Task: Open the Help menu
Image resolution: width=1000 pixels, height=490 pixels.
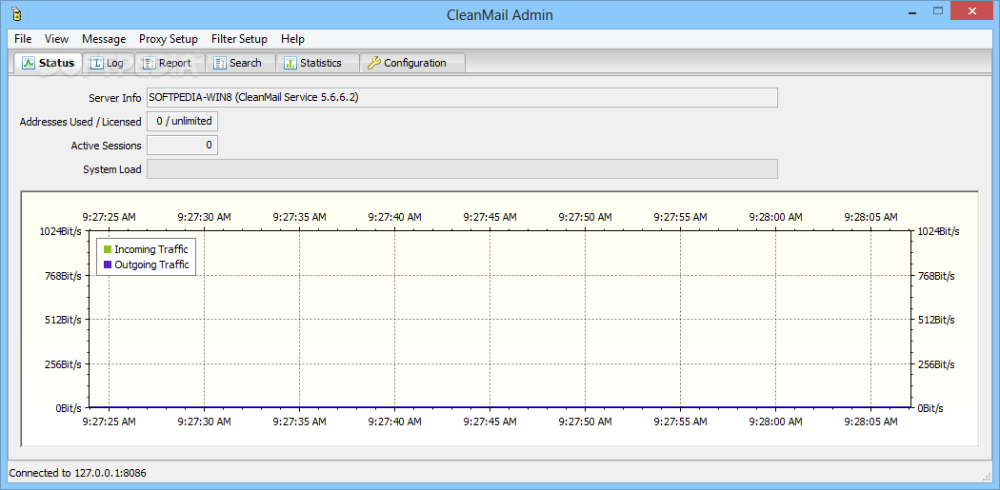Action: (292, 39)
